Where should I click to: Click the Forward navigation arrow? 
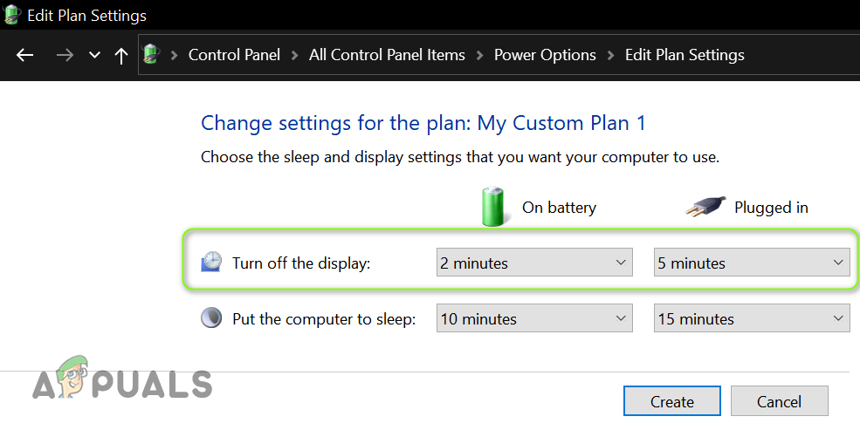pos(65,55)
